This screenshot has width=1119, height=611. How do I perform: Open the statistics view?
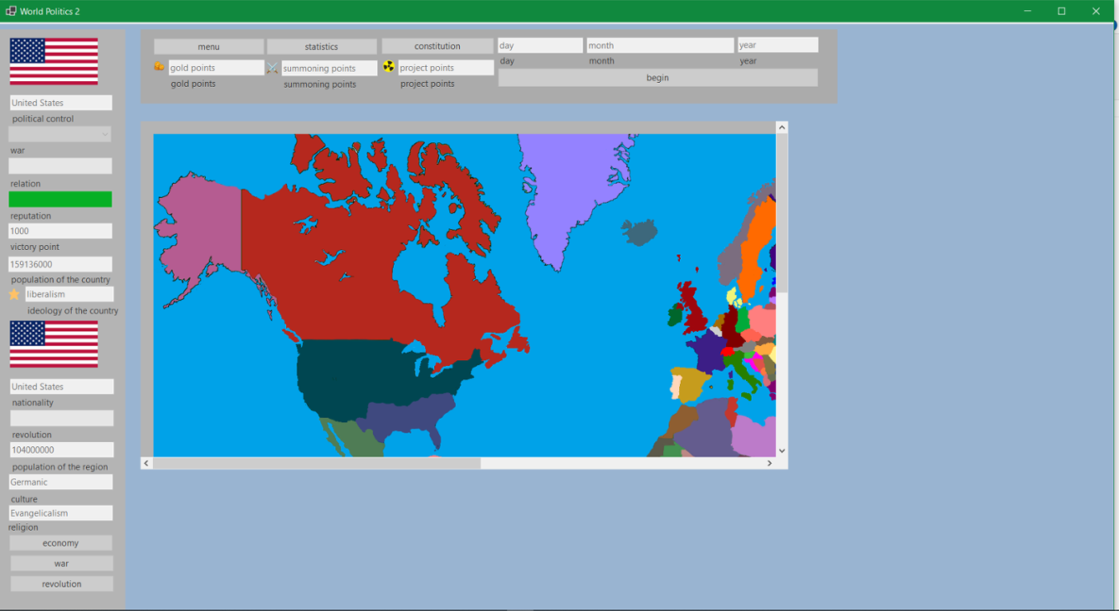pos(321,45)
